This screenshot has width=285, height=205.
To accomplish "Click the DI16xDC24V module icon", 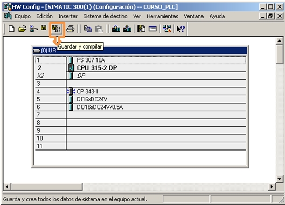I will (x=71, y=99).
